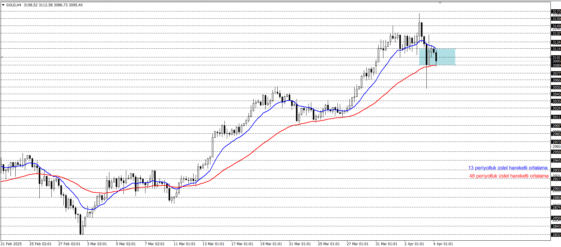The height and width of the screenshot is (247, 561).
Task: Click the 2903 price level label
Action: (556, 189)
